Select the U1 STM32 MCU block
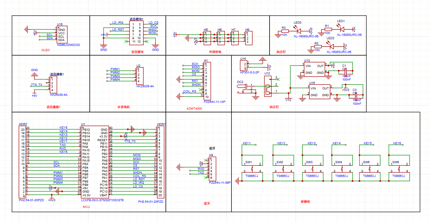The width and height of the screenshot is (430, 222). (x=95, y=162)
